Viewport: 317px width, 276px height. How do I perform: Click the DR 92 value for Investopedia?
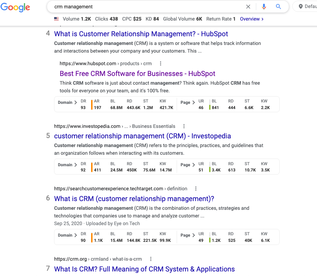tap(83, 170)
